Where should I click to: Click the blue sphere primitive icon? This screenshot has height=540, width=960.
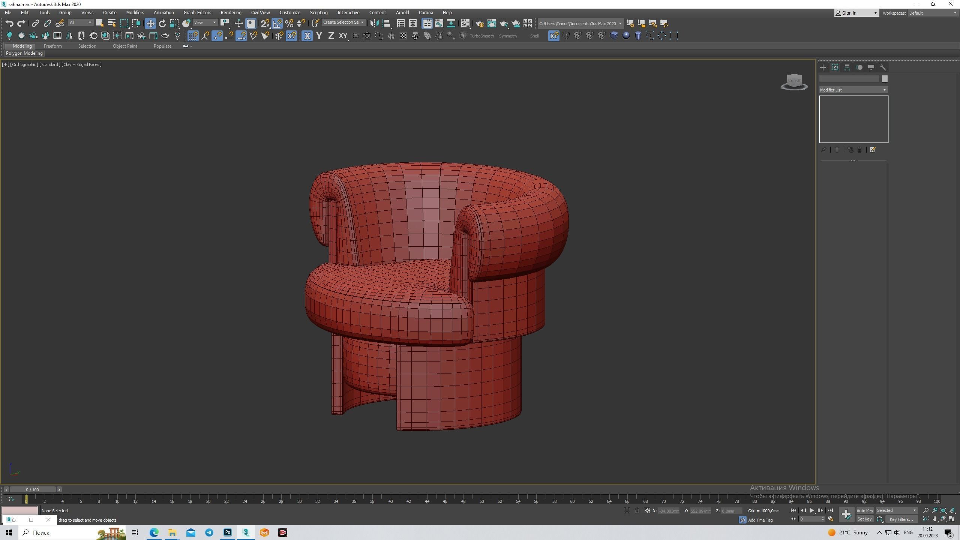pos(626,36)
